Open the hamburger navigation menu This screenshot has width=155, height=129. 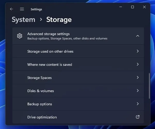click(x=22, y=9)
